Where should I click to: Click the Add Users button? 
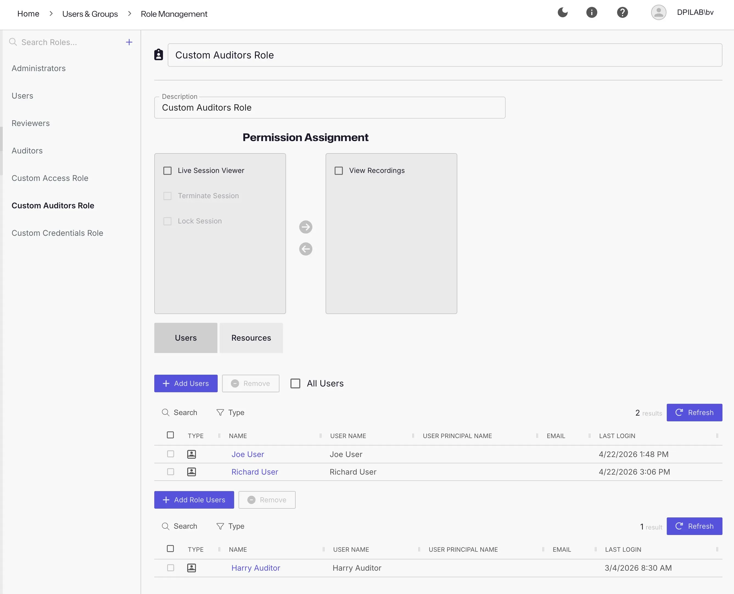(186, 383)
